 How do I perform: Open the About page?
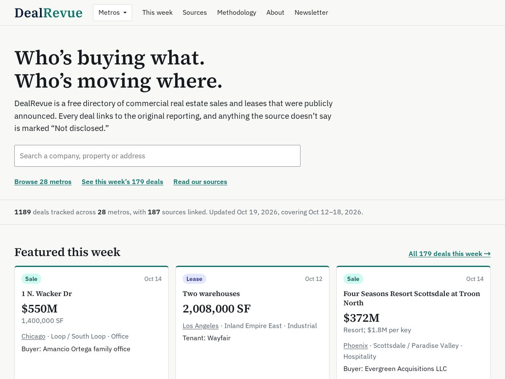275,13
